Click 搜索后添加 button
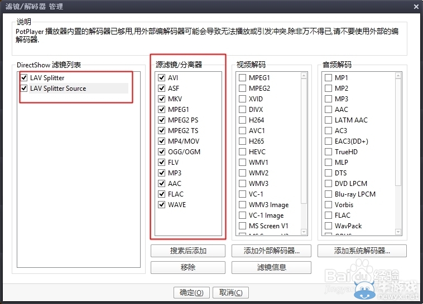The height and width of the screenshot is (304, 423). [x=188, y=251]
